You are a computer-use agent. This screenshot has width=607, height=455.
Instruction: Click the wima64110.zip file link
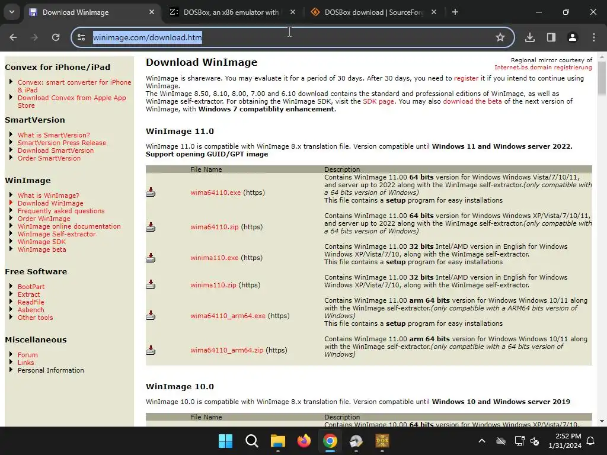(215, 227)
